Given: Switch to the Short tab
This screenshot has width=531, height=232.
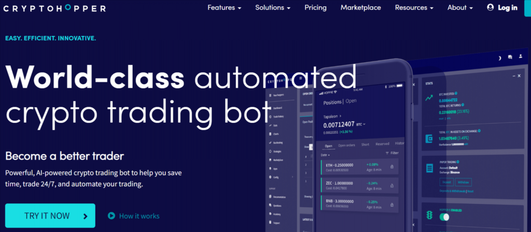Looking at the screenshot, I should click(365, 144).
